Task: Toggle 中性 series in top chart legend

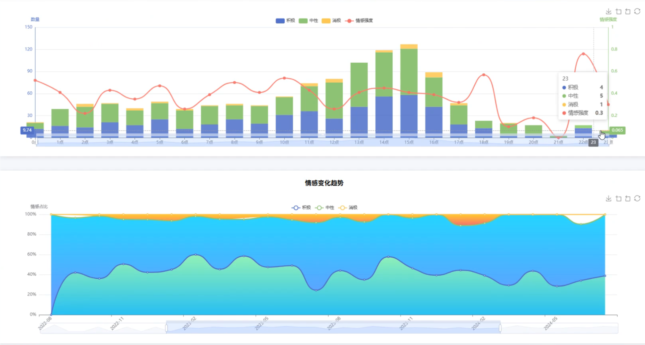Action: [308, 21]
